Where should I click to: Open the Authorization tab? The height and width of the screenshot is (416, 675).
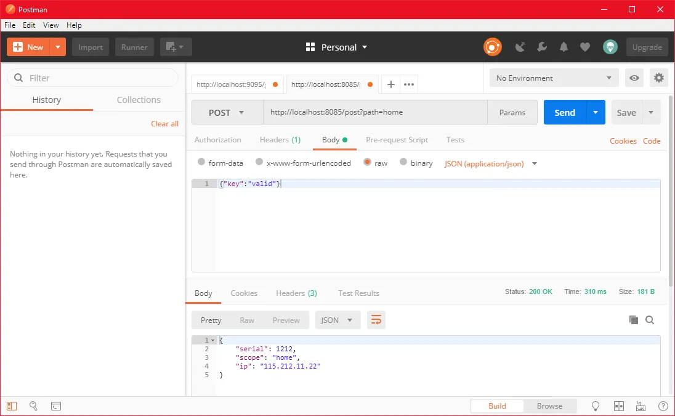click(x=218, y=139)
